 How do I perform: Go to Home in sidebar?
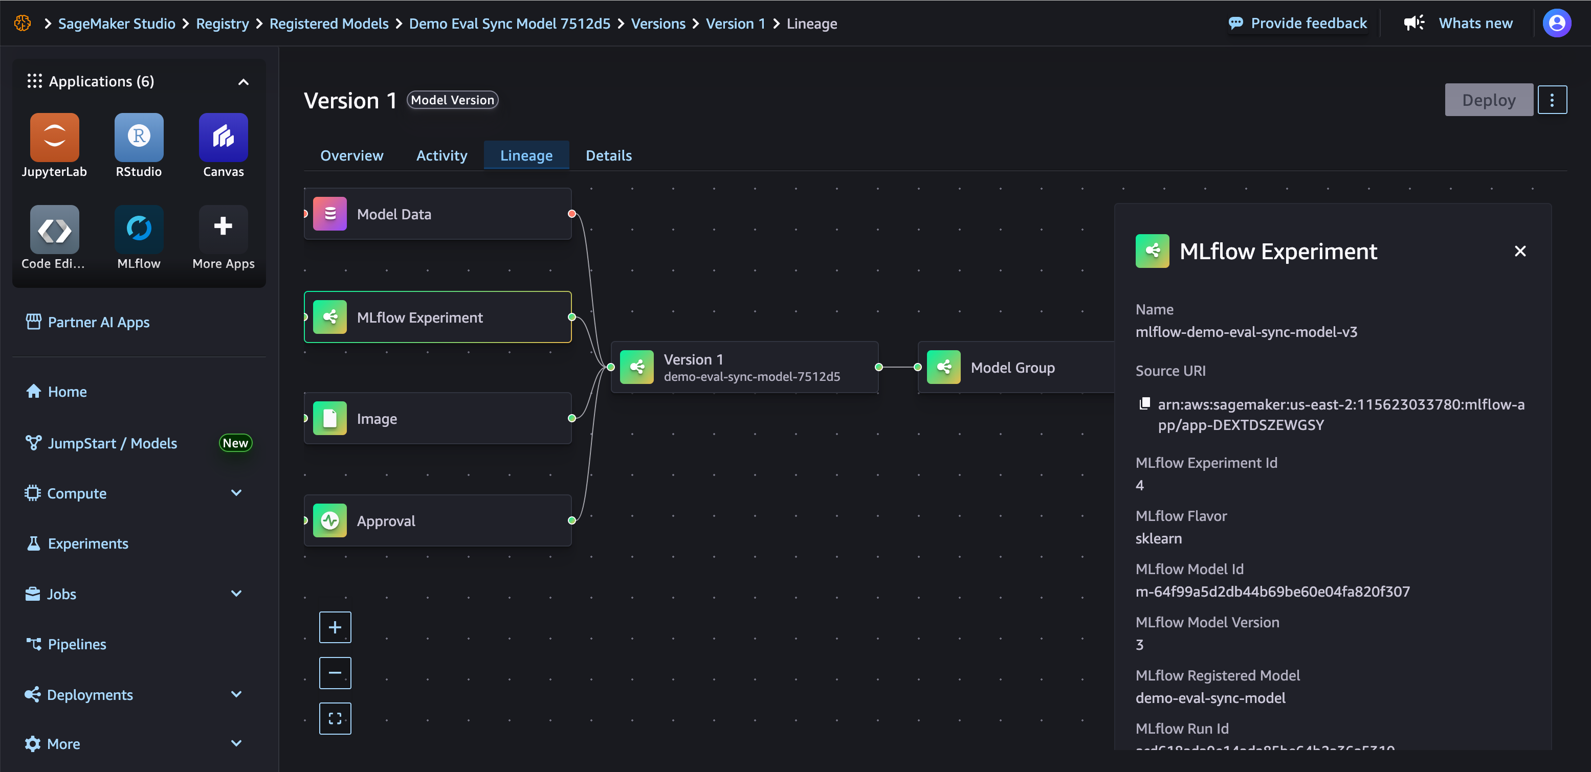click(68, 391)
